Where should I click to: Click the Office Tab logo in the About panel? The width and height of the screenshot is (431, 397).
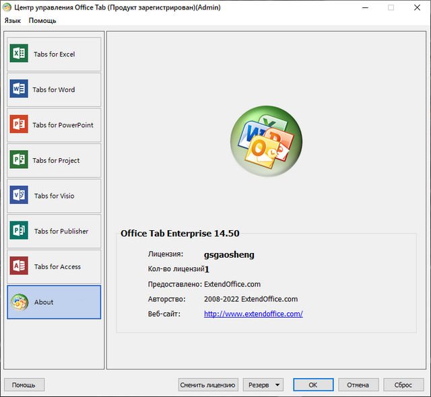coord(267,141)
